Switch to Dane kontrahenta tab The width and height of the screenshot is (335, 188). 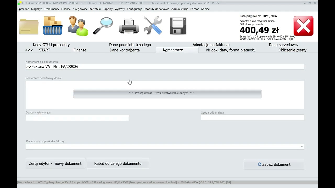coord(125,50)
